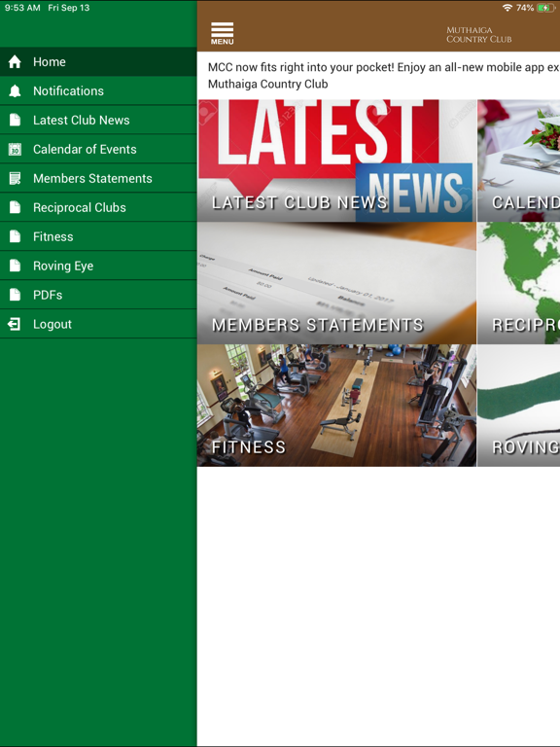Click the Home house icon

tap(15, 62)
